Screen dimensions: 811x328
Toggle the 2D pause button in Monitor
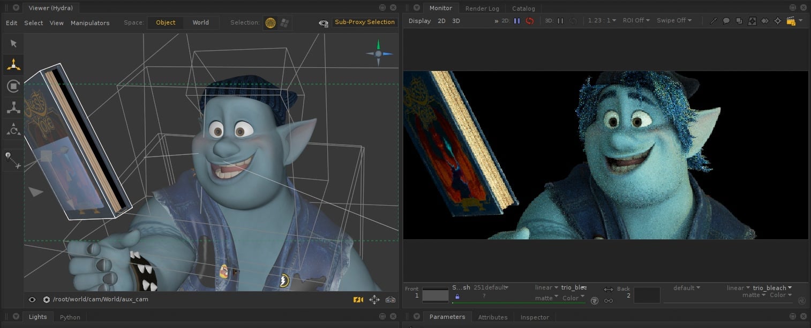click(517, 21)
